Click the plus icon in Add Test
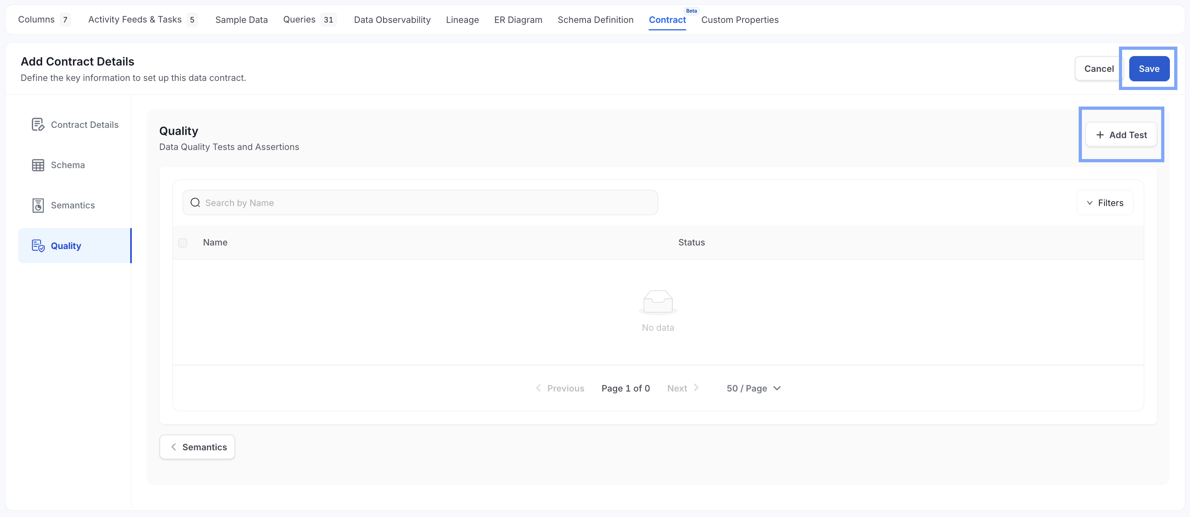 click(1100, 135)
